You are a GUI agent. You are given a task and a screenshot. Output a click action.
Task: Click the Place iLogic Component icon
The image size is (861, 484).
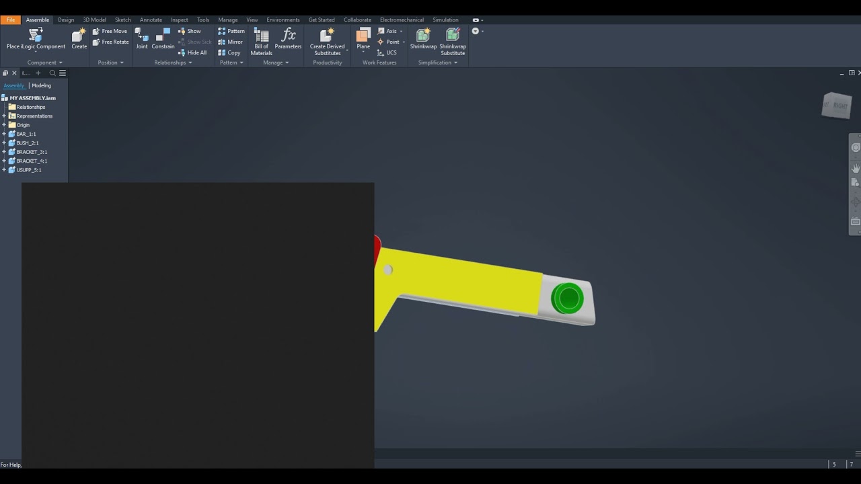click(x=36, y=39)
